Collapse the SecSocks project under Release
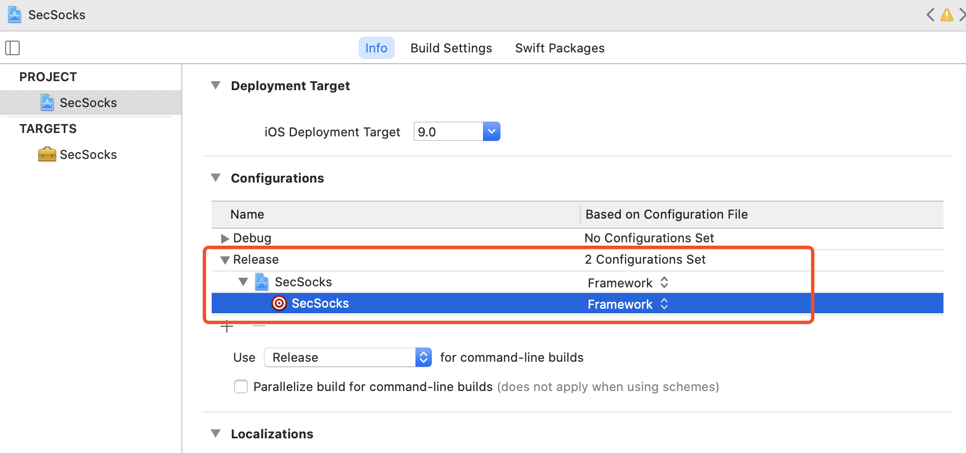966x453 pixels. tap(243, 282)
